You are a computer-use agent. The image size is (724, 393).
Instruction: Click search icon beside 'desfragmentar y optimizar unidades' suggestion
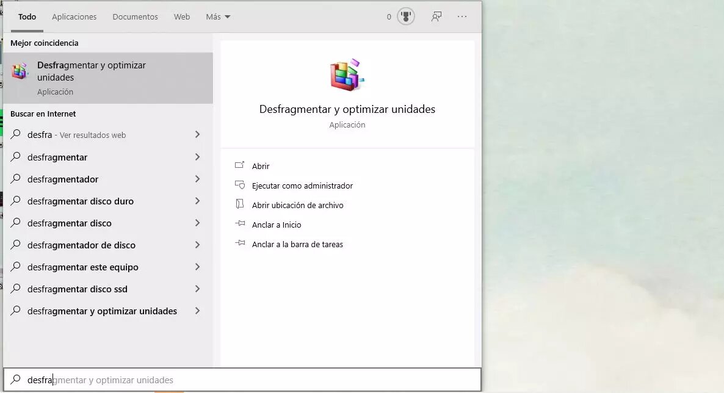point(15,311)
